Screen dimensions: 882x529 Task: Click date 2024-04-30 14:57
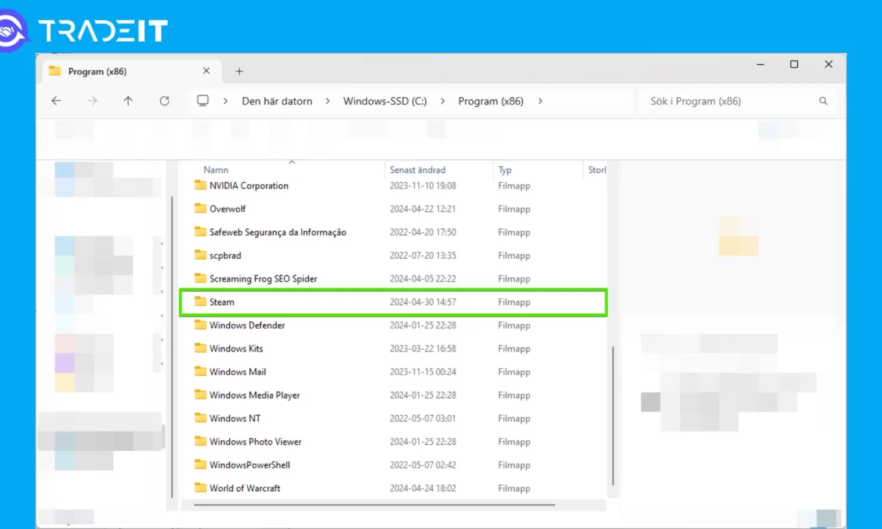click(423, 302)
